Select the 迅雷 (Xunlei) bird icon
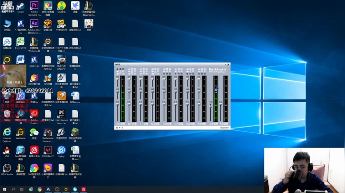Viewport: 345px width, 193px height. (x=75, y=7)
